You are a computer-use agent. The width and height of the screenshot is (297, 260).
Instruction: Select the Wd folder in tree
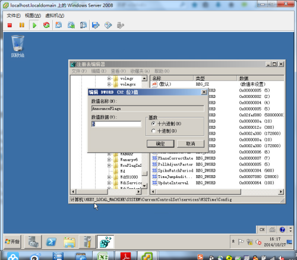point(122,171)
